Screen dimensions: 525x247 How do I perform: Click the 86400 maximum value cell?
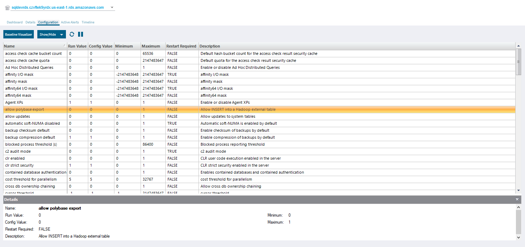pyautogui.click(x=153, y=144)
